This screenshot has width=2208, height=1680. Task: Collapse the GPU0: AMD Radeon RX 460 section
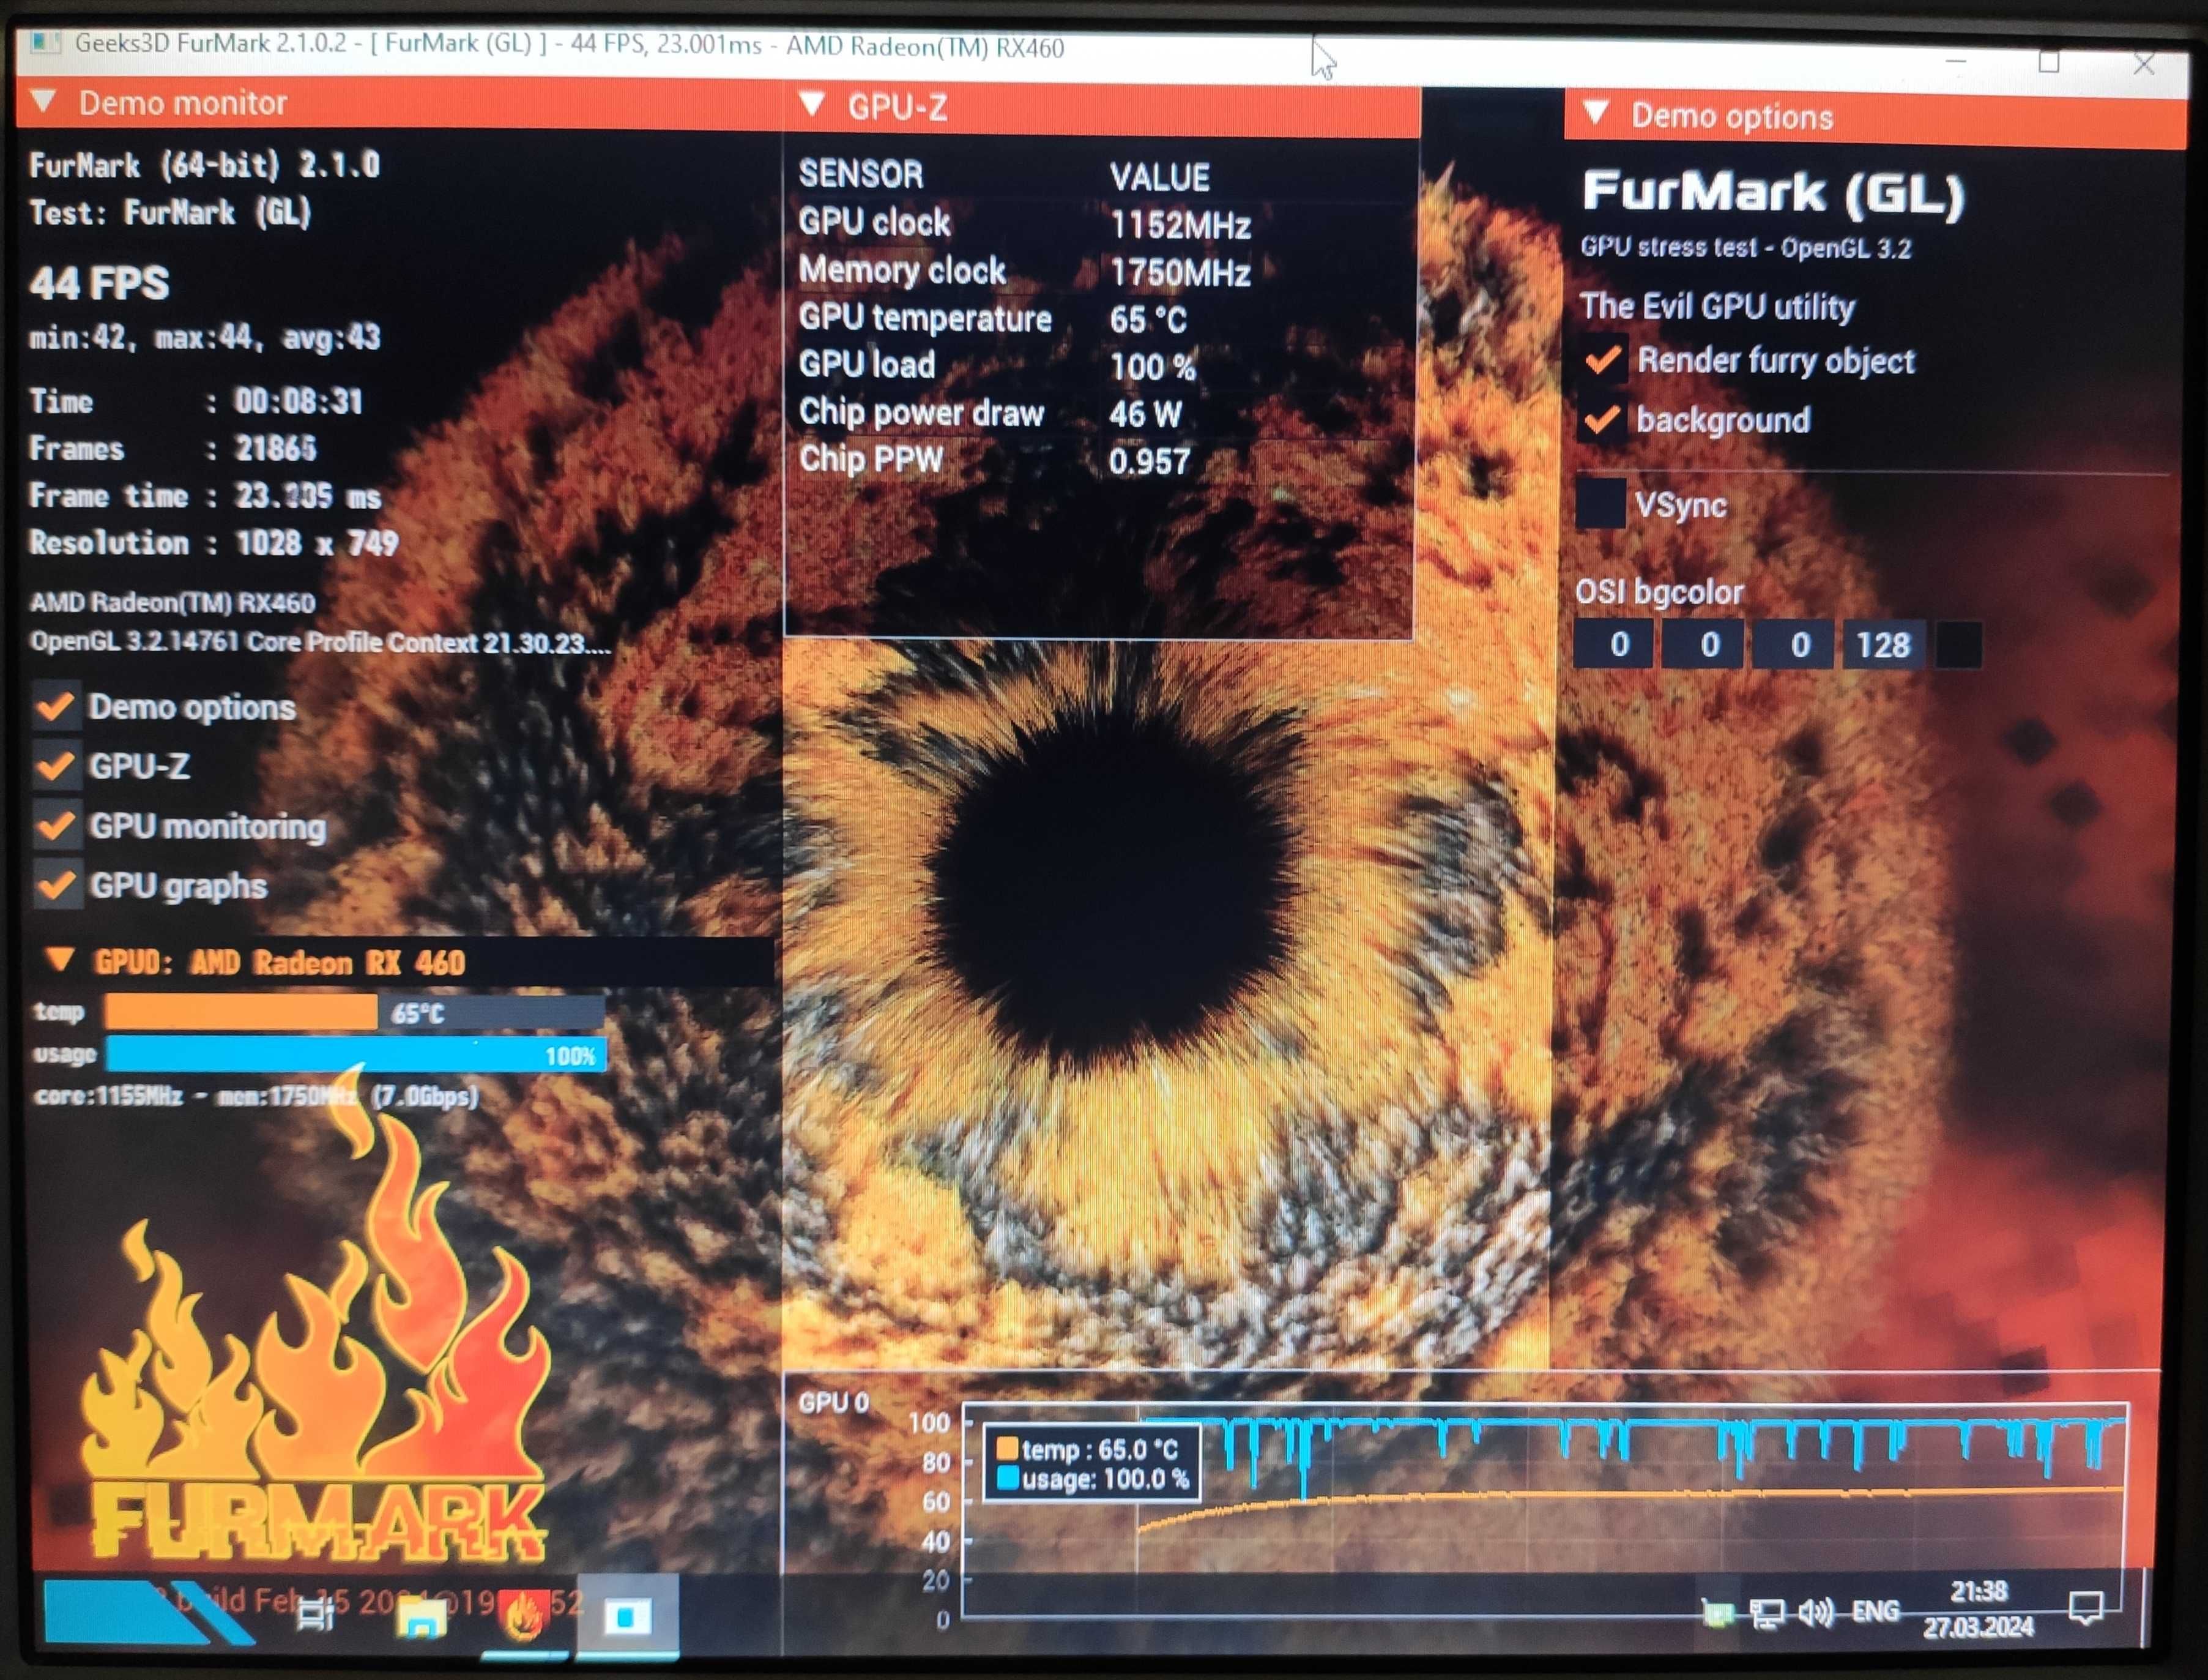(x=60, y=959)
